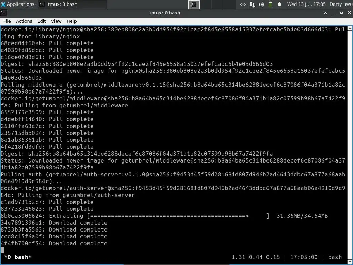Close the tmux terminal window
Image resolution: width=353 pixels, height=265 pixels.
pyautogui.click(x=349, y=13)
